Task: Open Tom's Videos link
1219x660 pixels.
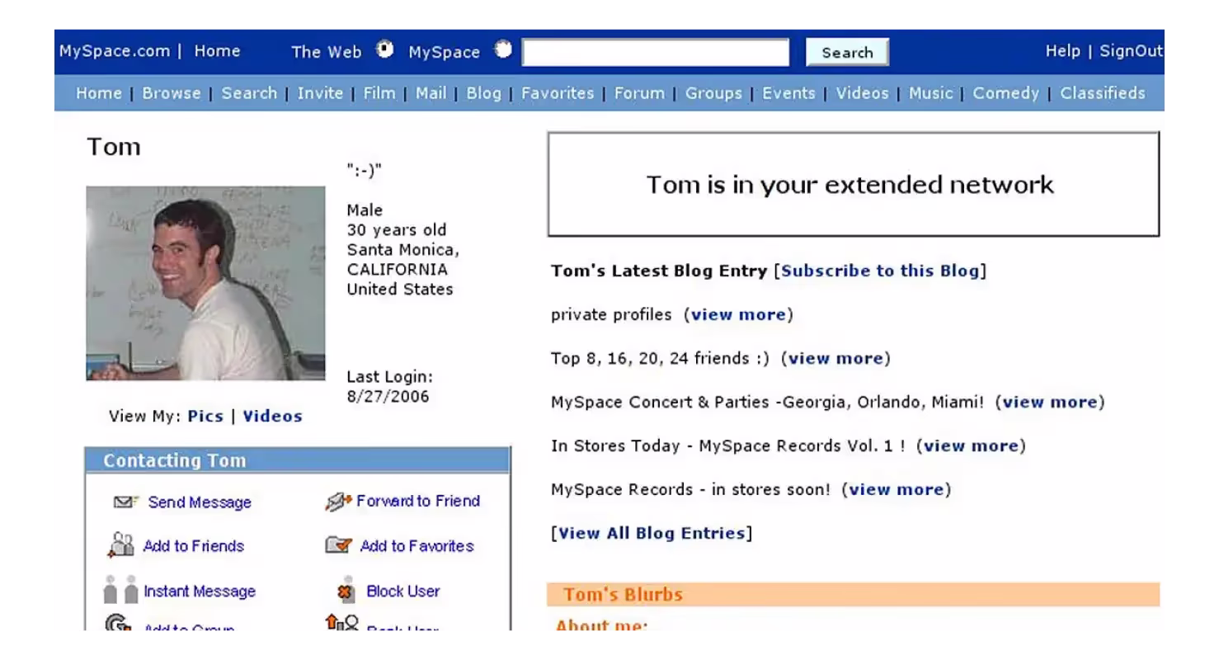Action: 272,416
